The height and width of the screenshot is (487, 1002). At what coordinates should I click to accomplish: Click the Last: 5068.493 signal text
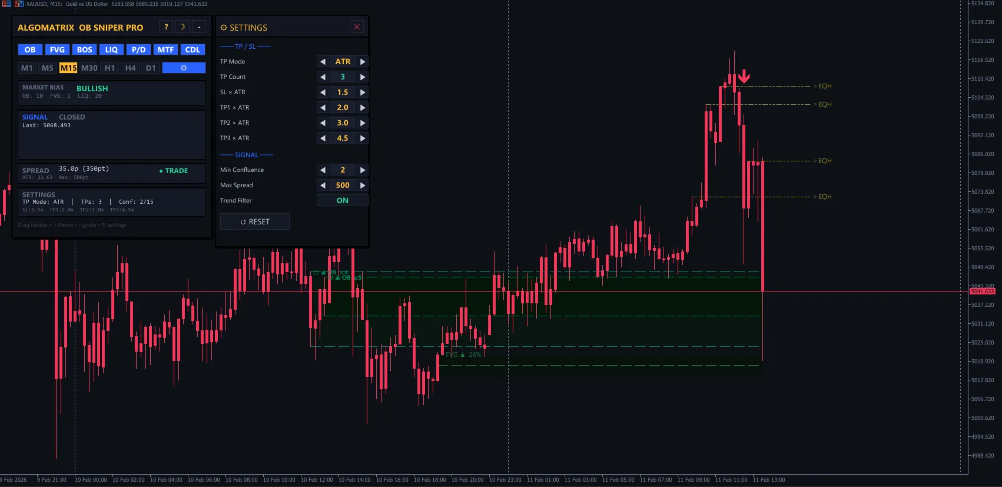[x=47, y=125]
